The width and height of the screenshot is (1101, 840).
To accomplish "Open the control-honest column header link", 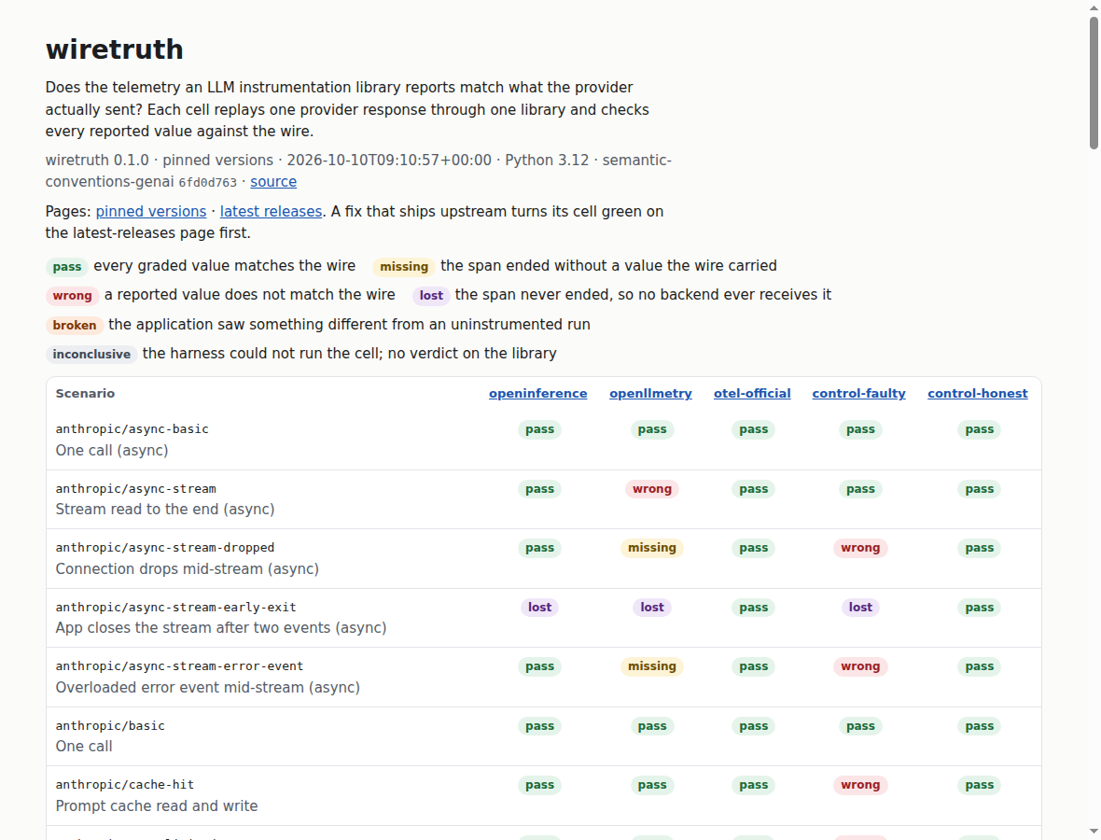I will tap(978, 393).
